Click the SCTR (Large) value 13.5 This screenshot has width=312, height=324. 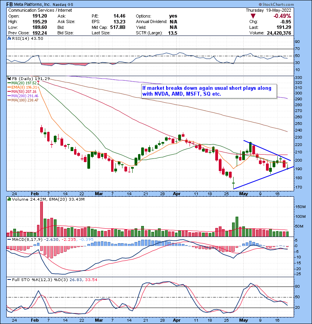[173, 33]
